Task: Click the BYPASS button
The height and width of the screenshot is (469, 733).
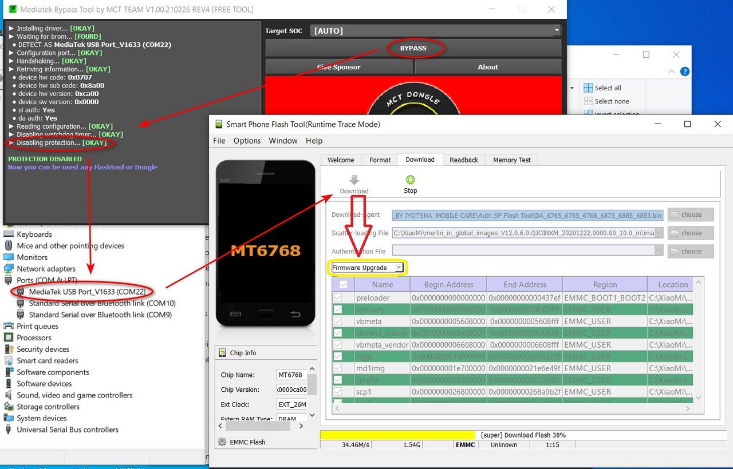Action: [413, 48]
